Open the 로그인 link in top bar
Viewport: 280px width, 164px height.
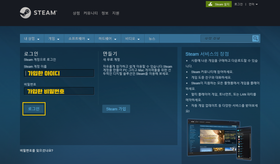[x=238, y=4]
